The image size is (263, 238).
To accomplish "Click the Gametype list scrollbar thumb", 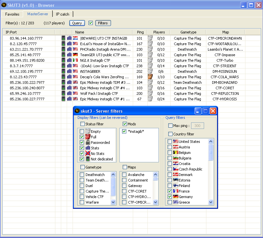I will [113, 187].
